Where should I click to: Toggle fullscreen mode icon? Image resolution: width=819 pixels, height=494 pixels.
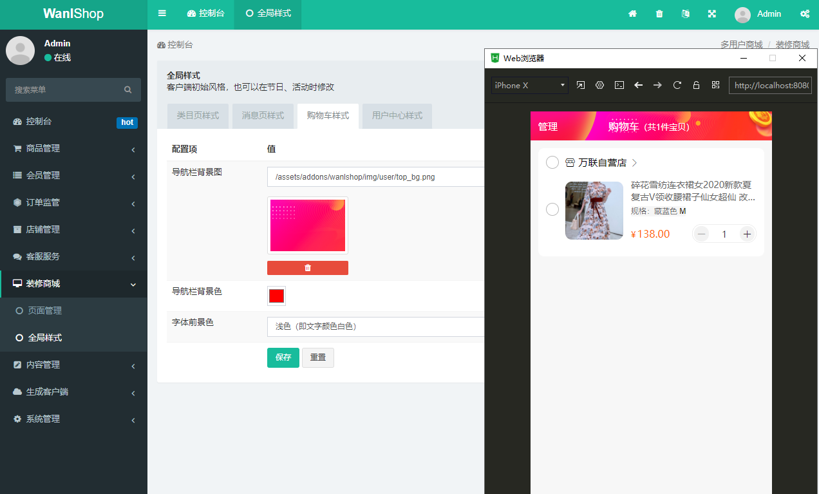[712, 14]
